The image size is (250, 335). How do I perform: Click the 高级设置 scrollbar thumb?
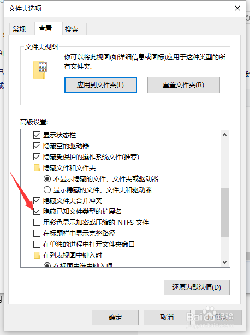pos(224,213)
